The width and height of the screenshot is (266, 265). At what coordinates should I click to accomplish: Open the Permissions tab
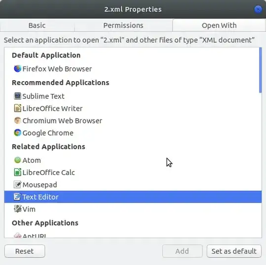click(123, 26)
